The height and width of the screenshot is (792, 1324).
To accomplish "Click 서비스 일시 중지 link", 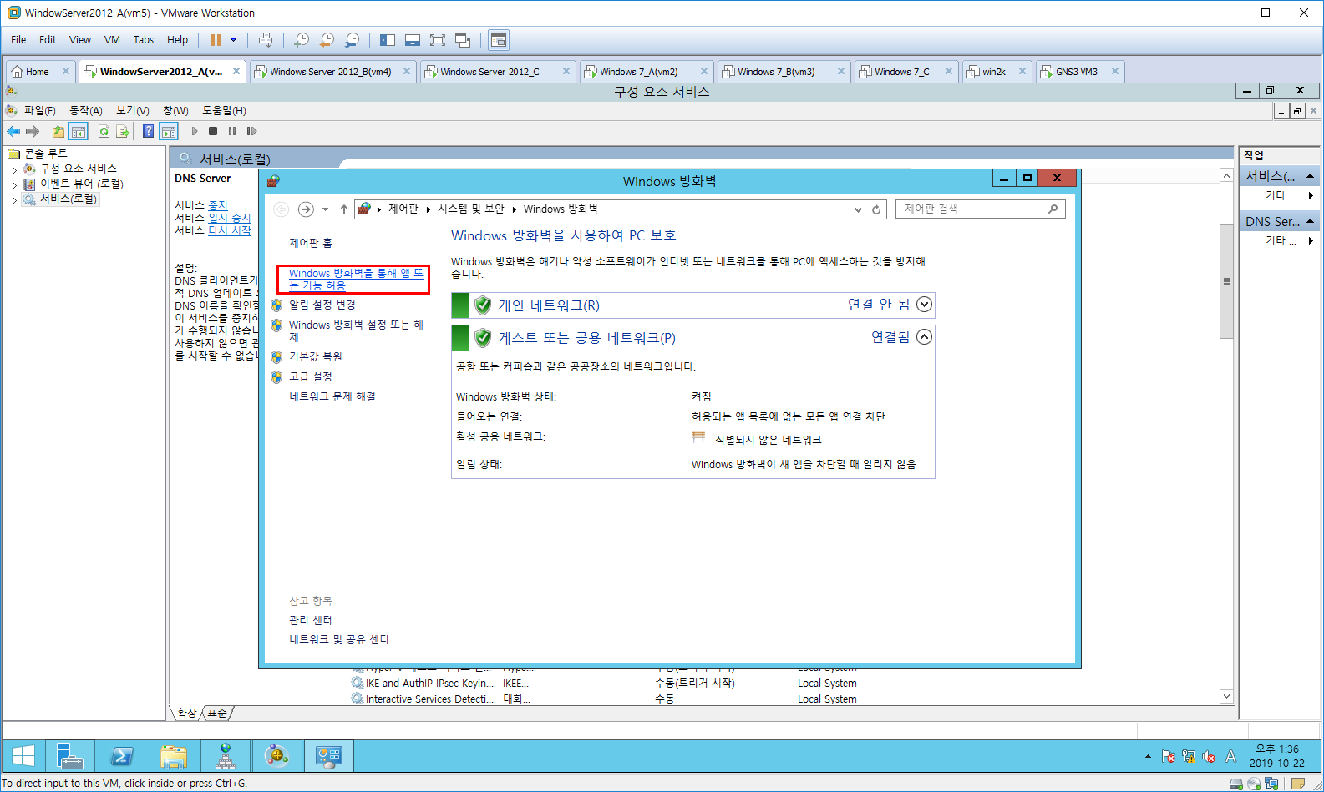I will 229,218.
